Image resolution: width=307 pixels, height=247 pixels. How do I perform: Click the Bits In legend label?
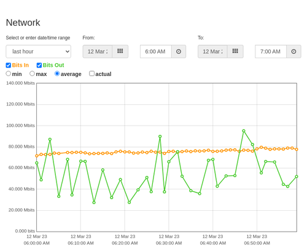20,65
